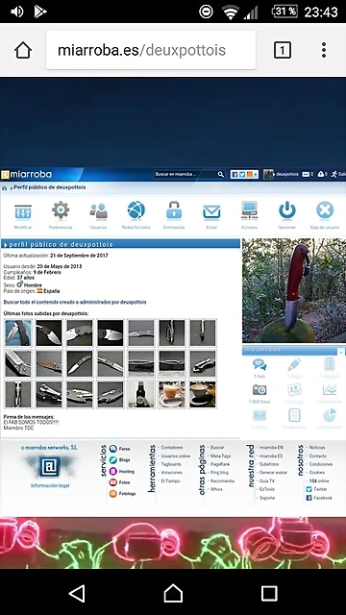Open the tagboards document icon
Image resolution: width=346 pixels, height=615 pixels.
click(294, 415)
